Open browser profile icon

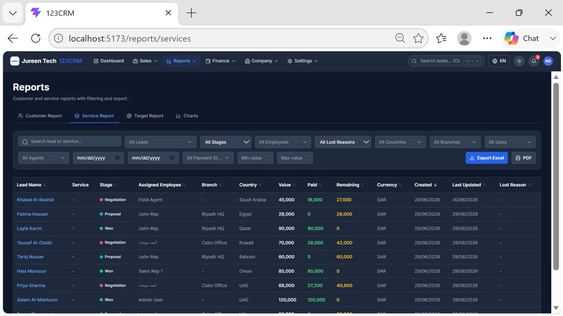pos(464,38)
